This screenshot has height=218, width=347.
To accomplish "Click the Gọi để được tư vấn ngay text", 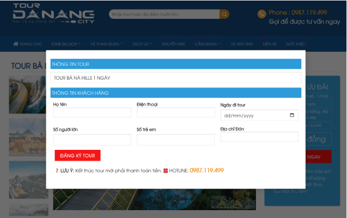I will pos(305,22).
